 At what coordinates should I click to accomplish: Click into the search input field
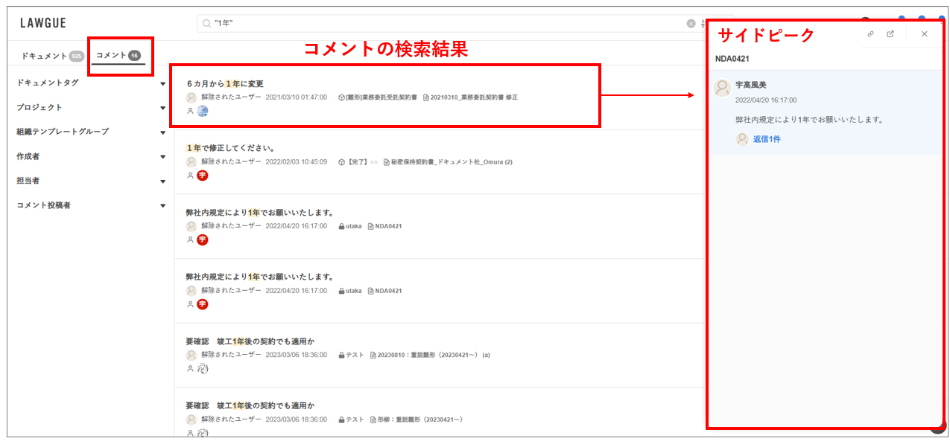tap(447, 24)
